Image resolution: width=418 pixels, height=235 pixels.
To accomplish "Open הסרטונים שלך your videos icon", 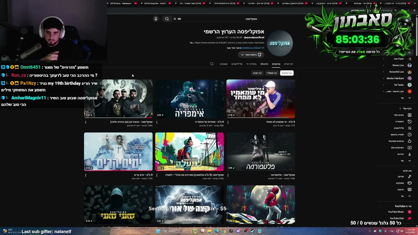I will (410, 148).
